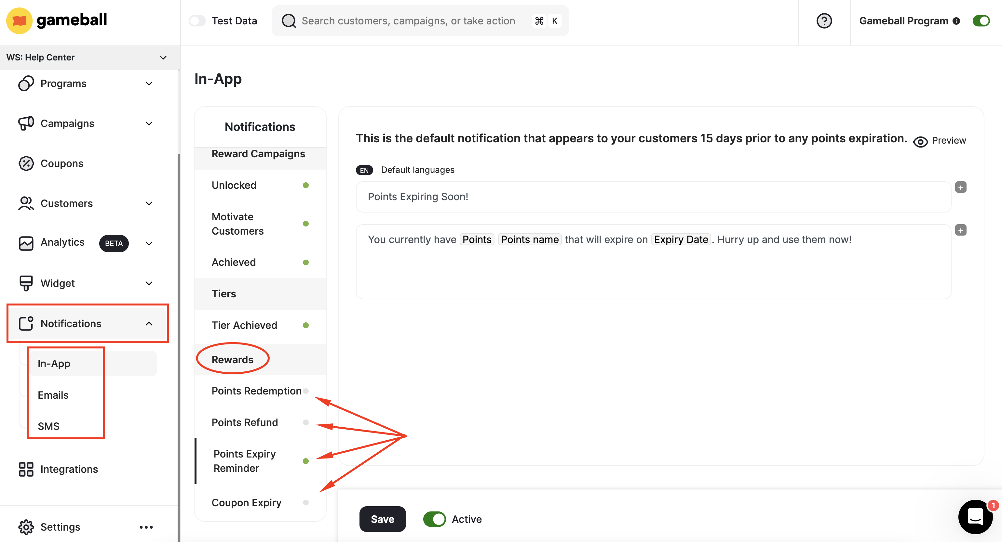Expand the Widget section
This screenshot has height=542, width=1002.
(x=149, y=283)
